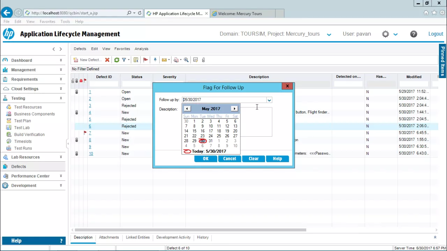Click the Clear button in the dialog
Screen dimensions: 447x251
(254, 159)
